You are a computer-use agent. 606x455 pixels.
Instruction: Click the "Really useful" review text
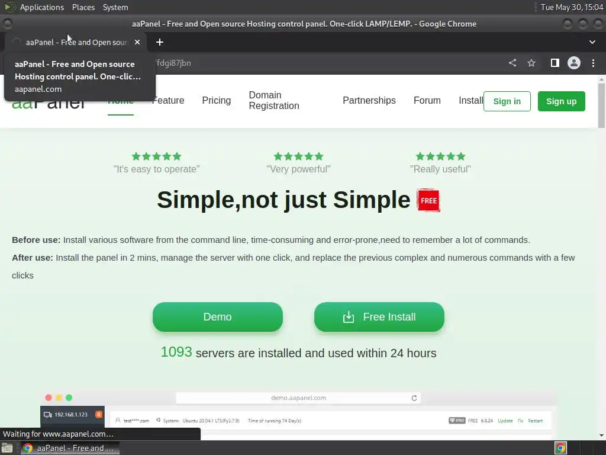pyautogui.click(x=440, y=169)
